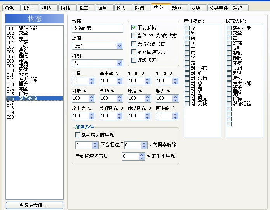This screenshot has height=210, width=270.
Task: Check 战斗不能 in 状态变化 list
Action: click(x=229, y=28)
